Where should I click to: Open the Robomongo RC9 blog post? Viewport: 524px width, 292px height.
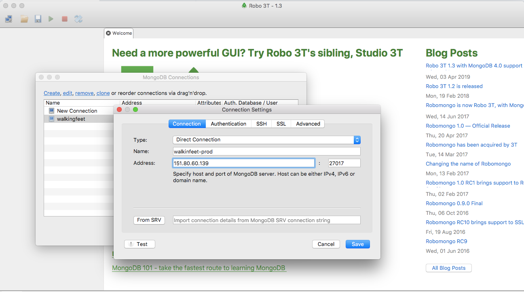coord(446,241)
